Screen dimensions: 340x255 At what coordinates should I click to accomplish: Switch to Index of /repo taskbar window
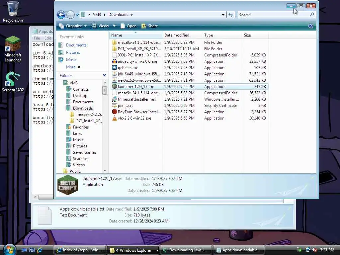[x=79, y=250]
